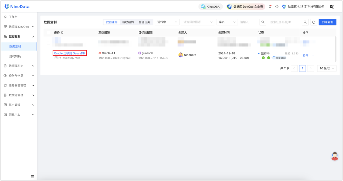Click the table's vertical scrollbar
Image resolution: width=343 pixels, height=181 pixels.
336,49
